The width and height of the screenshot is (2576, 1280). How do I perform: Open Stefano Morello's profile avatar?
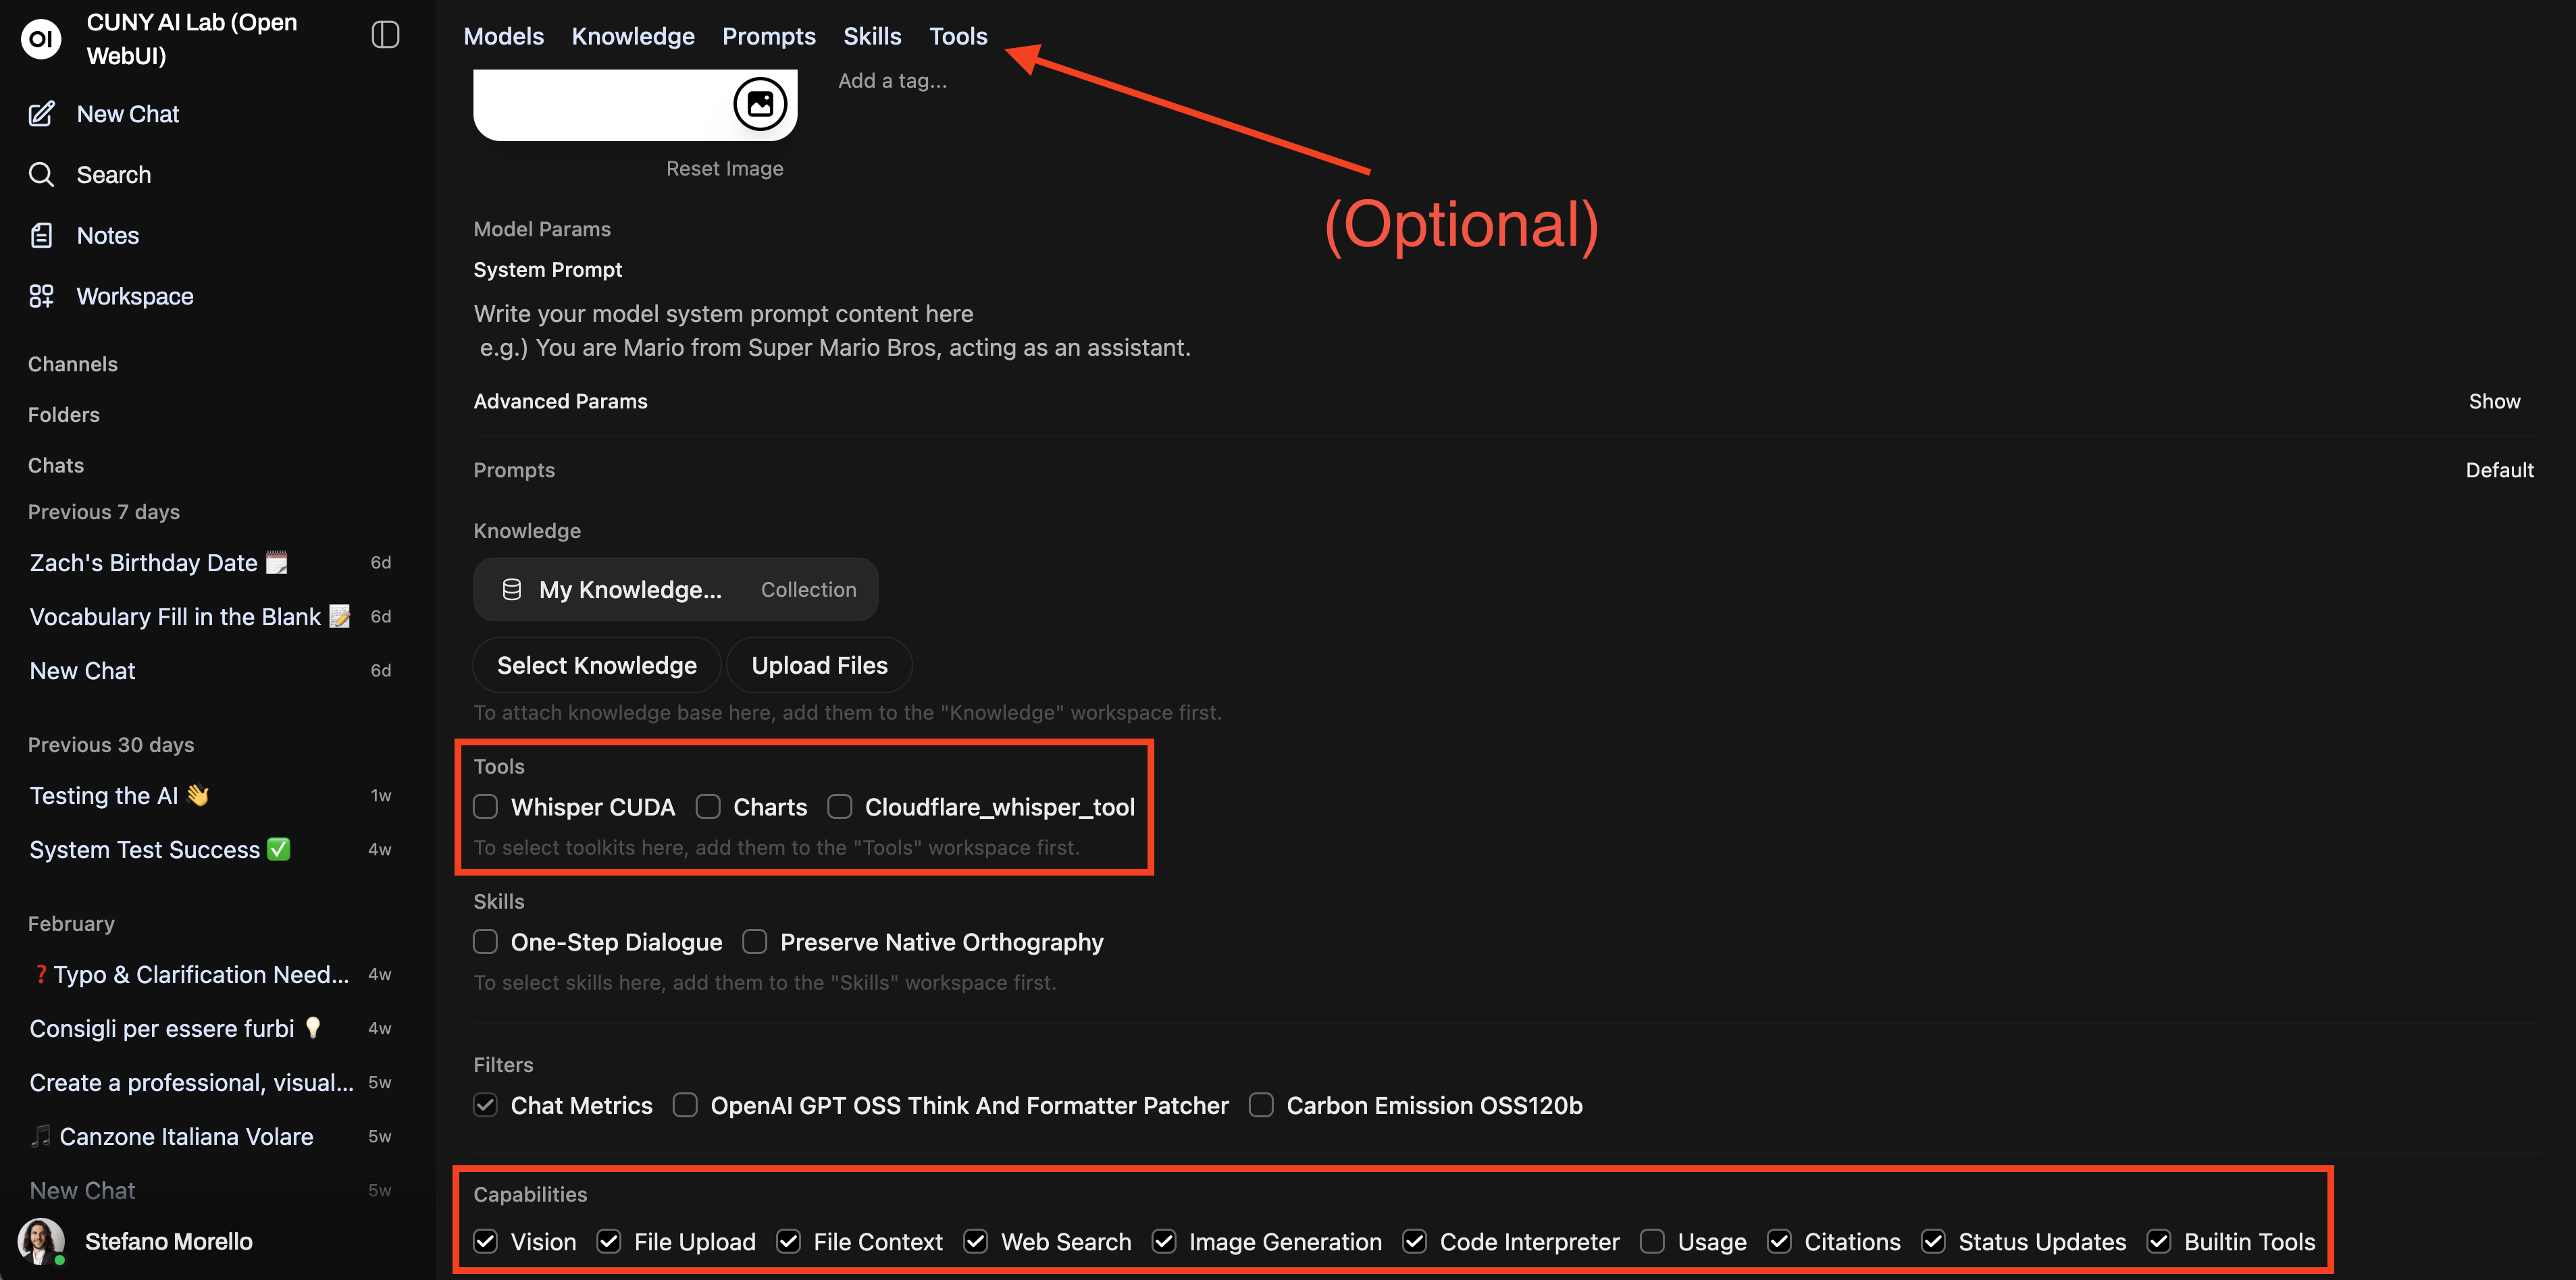41,1241
